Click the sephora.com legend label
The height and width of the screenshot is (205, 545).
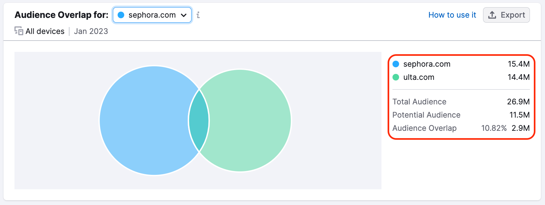[x=427, y=64]
